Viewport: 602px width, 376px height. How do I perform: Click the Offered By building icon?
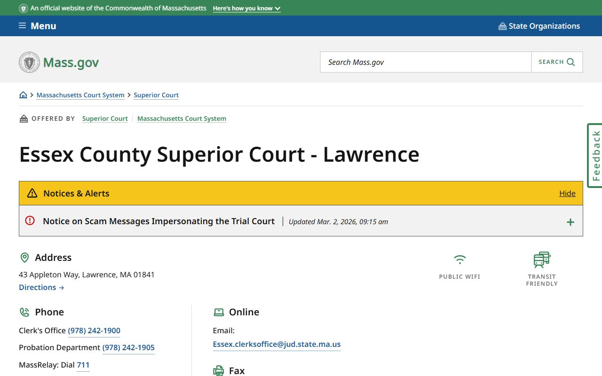[x=24, y=118]
